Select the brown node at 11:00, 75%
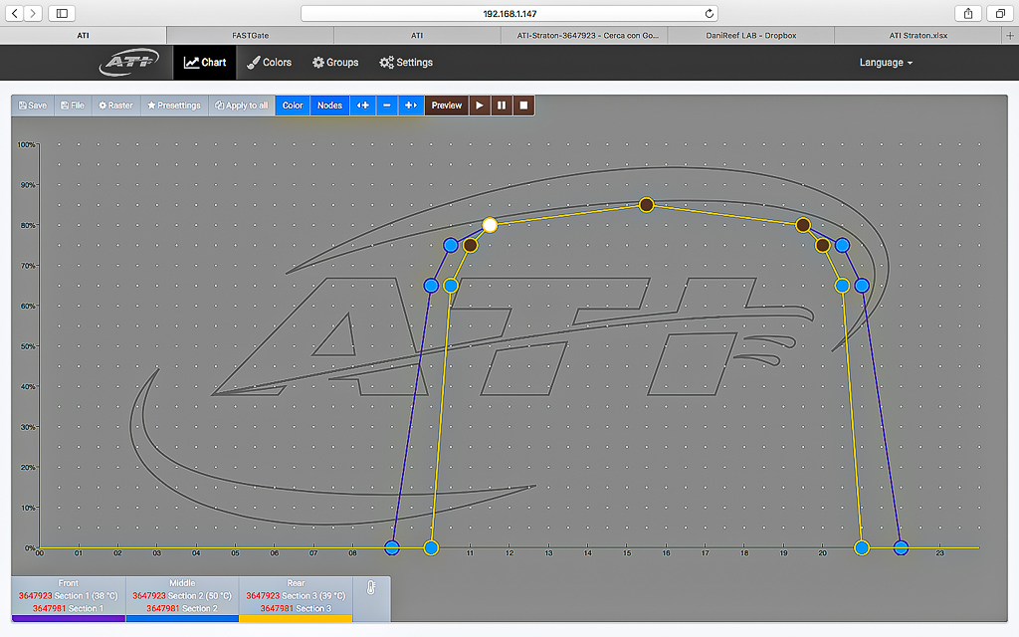 pos(470,245)
